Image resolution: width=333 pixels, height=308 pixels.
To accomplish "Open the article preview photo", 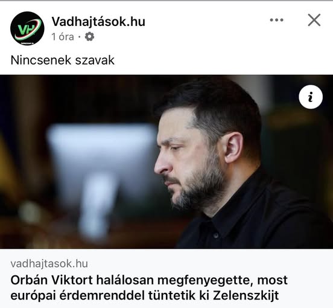I will pos(166,161).
